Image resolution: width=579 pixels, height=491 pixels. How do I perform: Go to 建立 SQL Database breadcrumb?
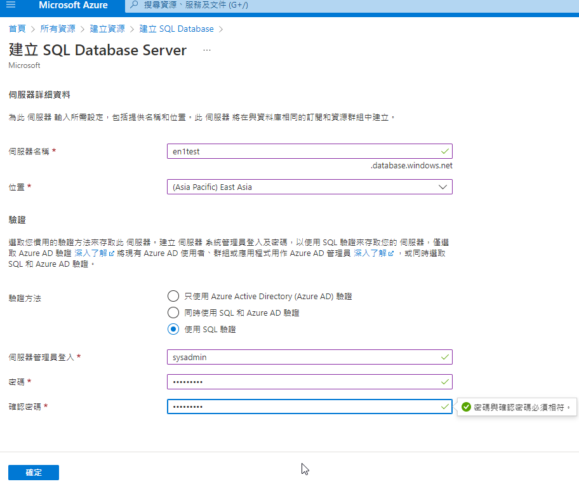click(x=176, y=29)
